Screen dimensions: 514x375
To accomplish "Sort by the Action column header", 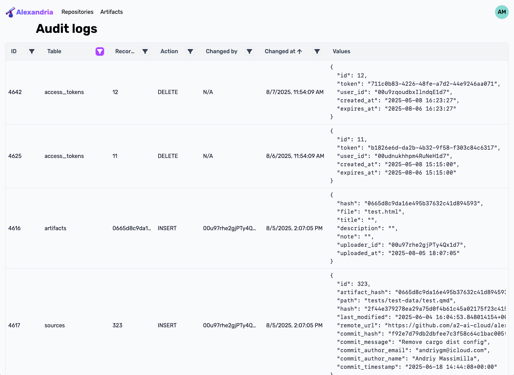I will tap(169, 51).
